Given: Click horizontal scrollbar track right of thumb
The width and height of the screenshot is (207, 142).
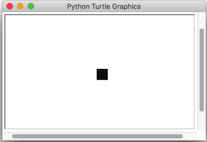Looking at the screenshot, I should pos(189,136).
